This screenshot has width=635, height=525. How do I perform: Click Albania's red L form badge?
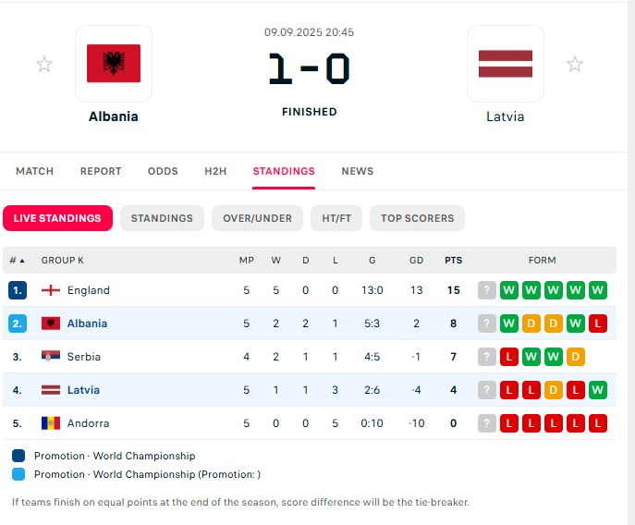[x=598, y=324]
